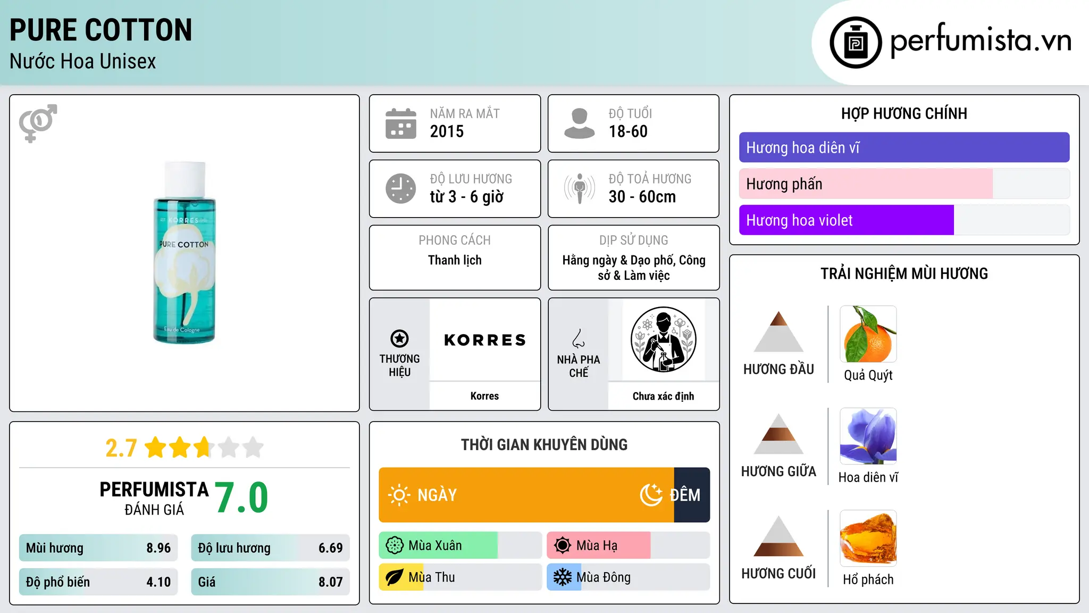
Task: Click the sun icon for Mùa Hạ
Action: click(x=563, y=545)
